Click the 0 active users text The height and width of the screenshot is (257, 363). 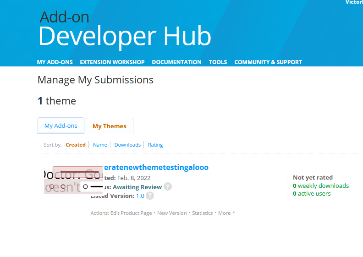click(312, 194)
